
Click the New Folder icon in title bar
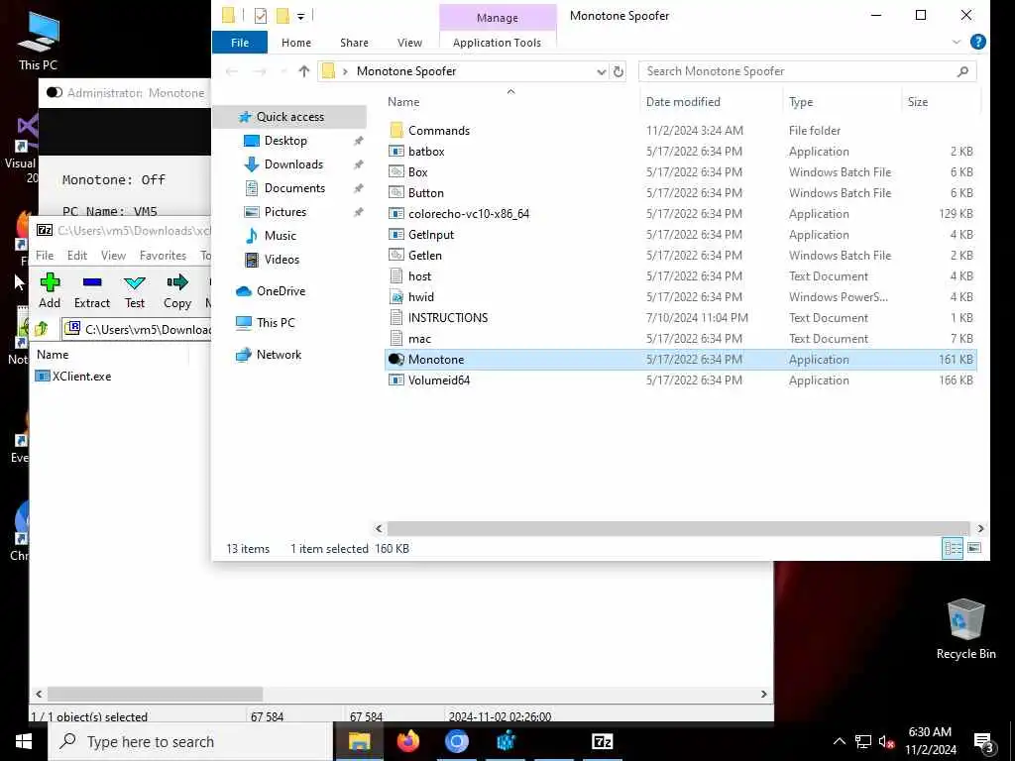tap(282, 16)
